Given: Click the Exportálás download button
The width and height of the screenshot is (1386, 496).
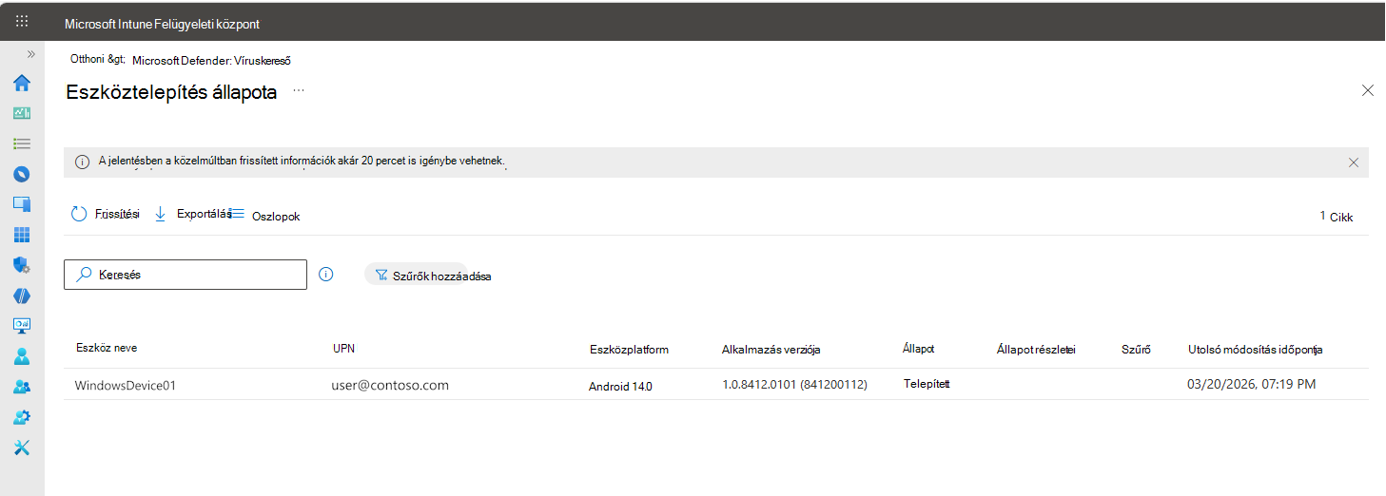Looking at the screenshot, I should [x=193, y=215].
